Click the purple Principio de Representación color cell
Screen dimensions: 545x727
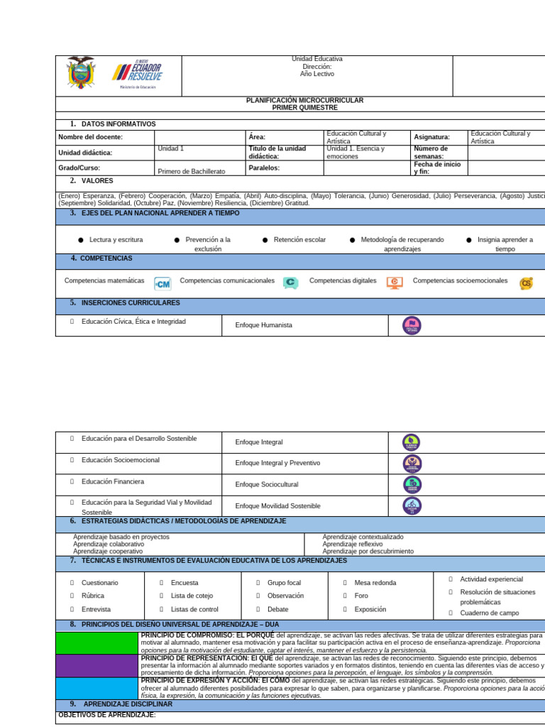point(97,666)
